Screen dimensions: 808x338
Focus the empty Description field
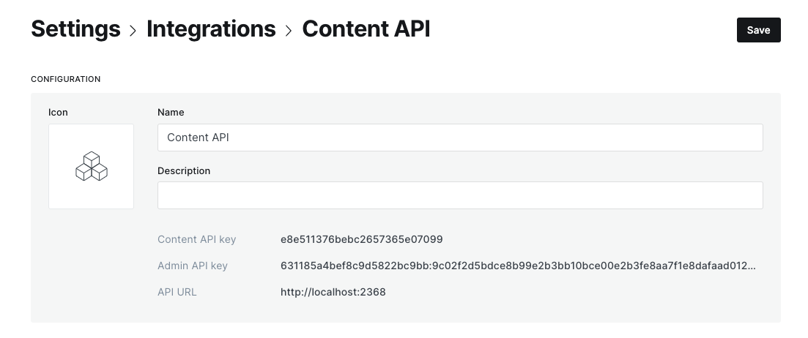click(x=459, y=195)
